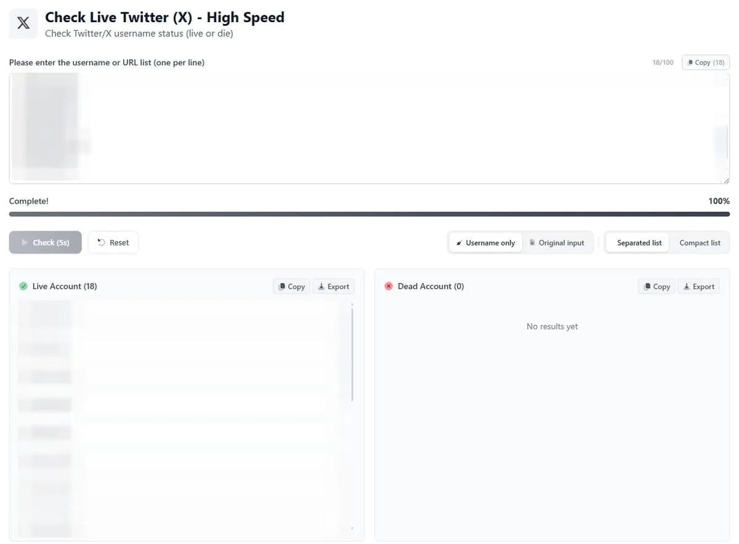Switch output to Original input

click(557, 242)
